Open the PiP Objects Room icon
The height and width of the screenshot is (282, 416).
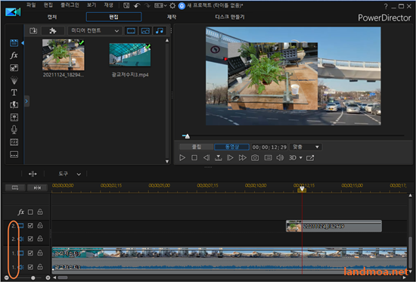(x=14, y=68)
